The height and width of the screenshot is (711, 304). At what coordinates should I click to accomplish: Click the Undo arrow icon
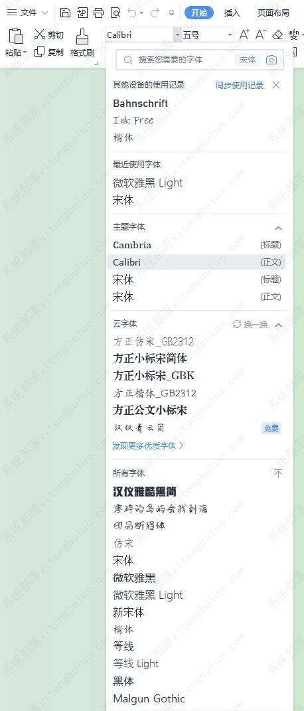tap(132, 13)
